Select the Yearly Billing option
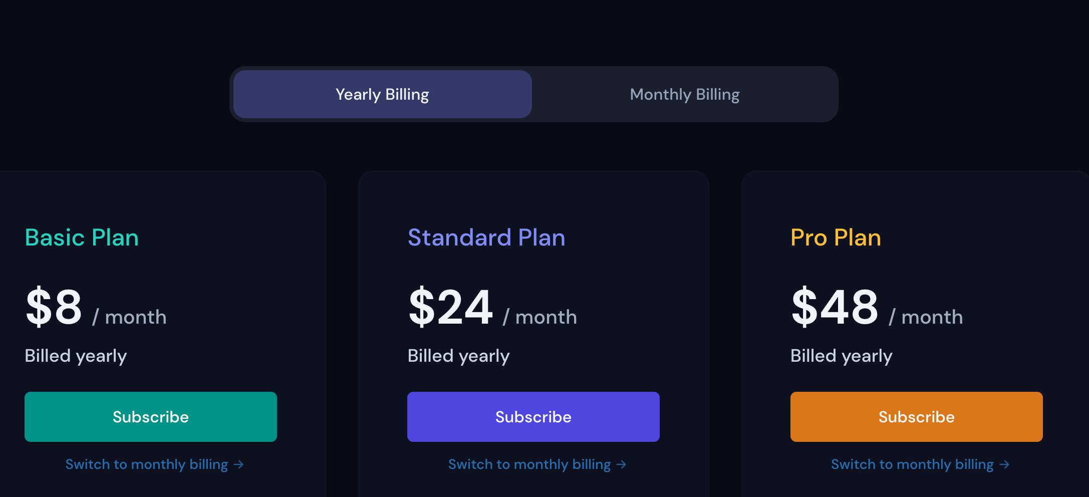 (x=382, y=94)
